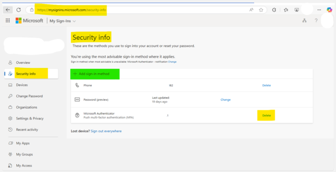This screenshot has width=336, height=172.
Task: Click the Devices laptop icon
Action: tap(10, 85)
